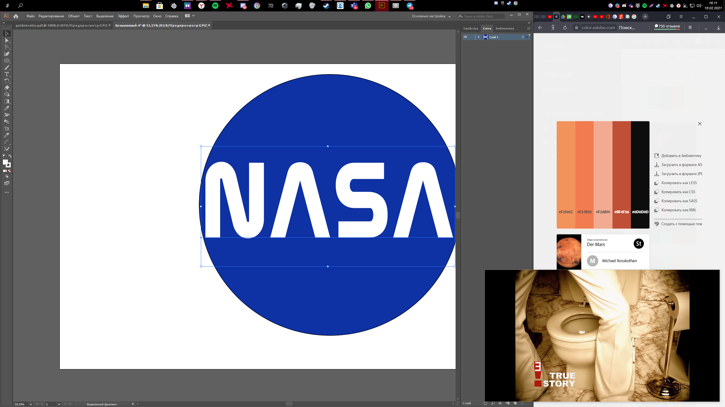Set the None (red slash) paint mode

click(x=9, y=171)
